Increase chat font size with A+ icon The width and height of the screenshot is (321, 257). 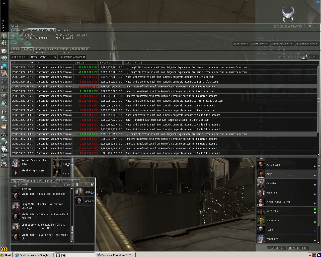coord(69,185)
